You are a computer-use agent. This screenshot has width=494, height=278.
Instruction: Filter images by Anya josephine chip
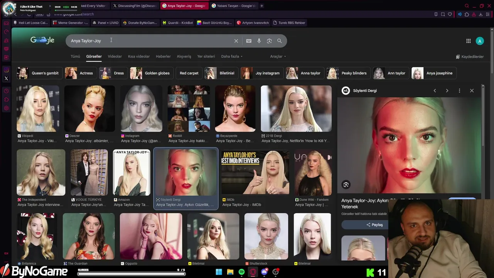[x=435, y=73]
